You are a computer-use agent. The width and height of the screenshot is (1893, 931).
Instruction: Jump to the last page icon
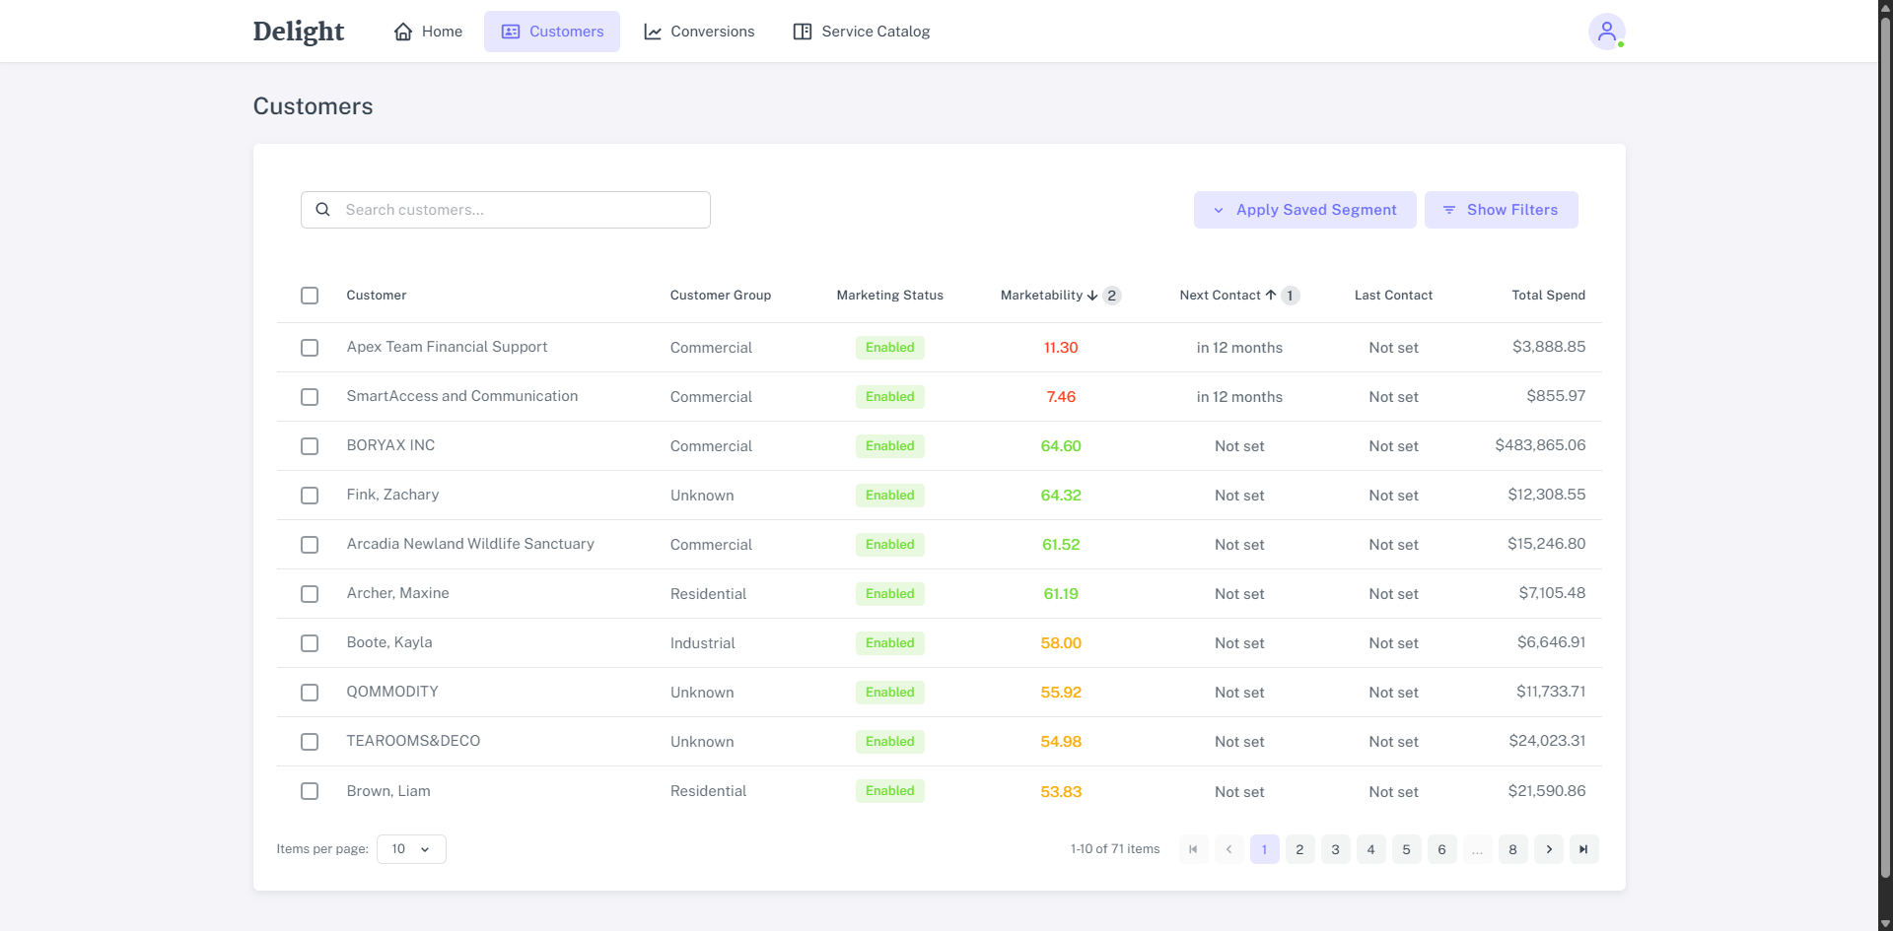tap(1583, 849)
